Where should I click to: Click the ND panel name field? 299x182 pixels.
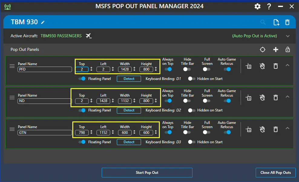click(44, 101)
